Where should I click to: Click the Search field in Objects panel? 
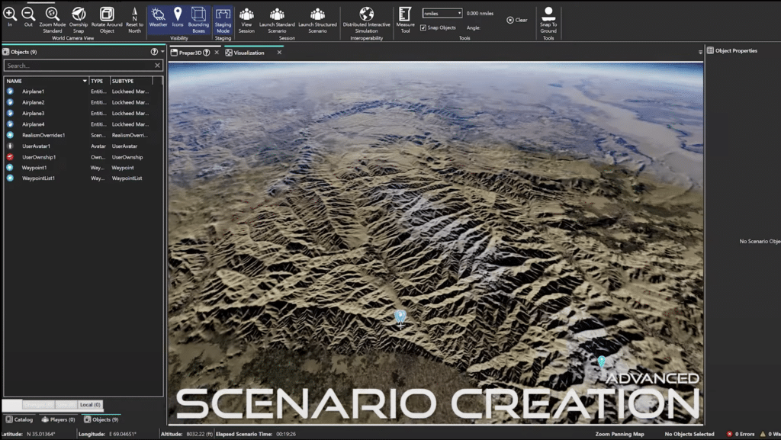(x=76, y=65)
